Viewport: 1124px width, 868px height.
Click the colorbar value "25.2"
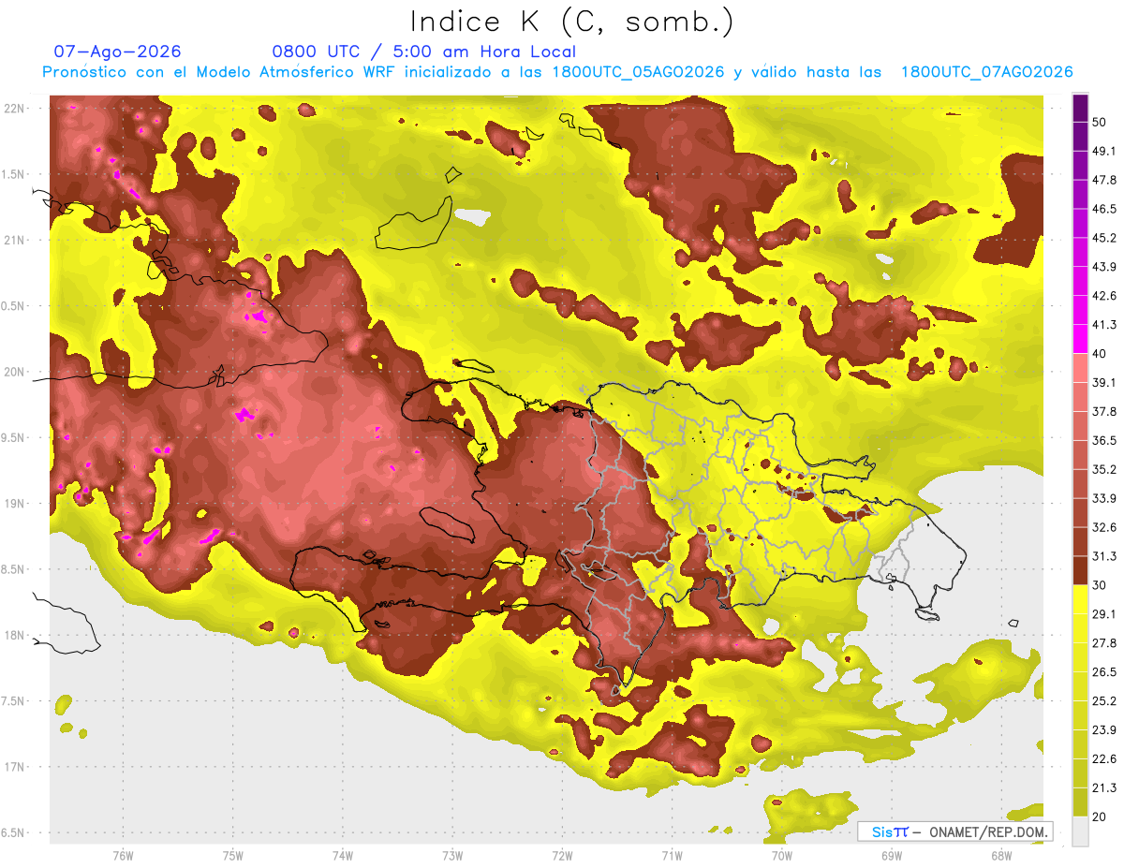[x=1103, y=701]
